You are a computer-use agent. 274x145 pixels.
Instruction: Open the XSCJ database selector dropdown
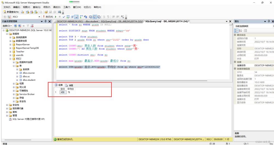39,17
